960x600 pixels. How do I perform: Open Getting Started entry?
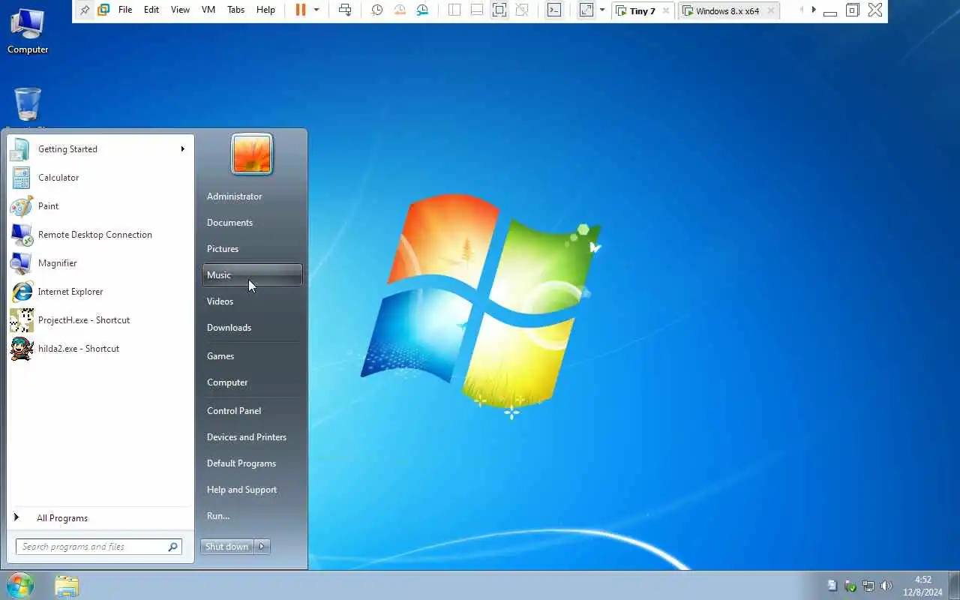(x=100, y=149)
